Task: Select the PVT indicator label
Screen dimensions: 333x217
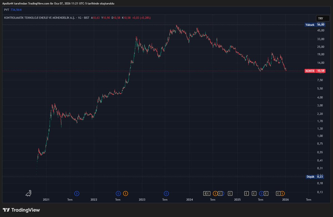Action: pos(6,10)
